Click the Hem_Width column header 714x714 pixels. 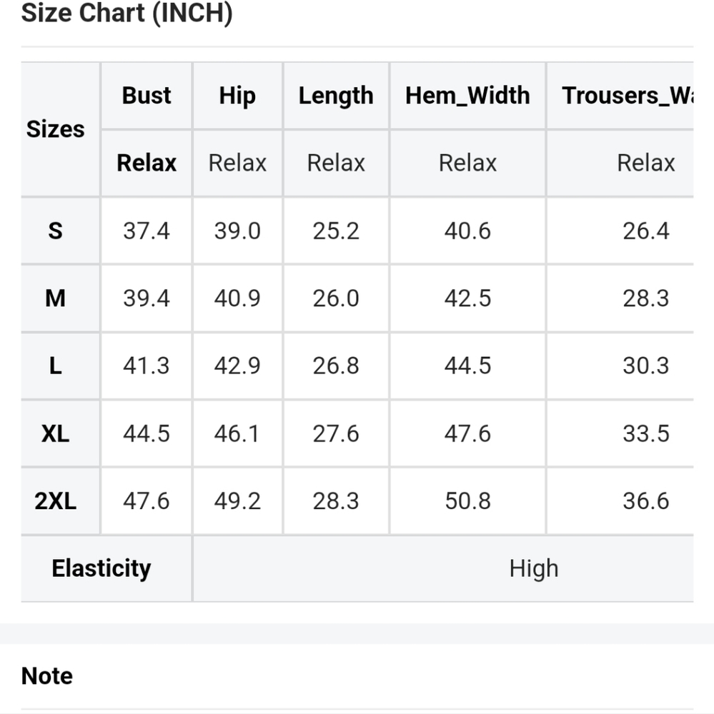[x=467, y=96]
